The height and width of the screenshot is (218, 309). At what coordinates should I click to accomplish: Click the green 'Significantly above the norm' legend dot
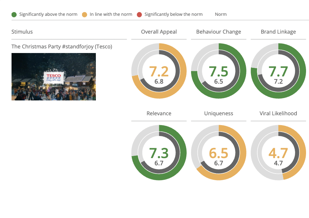14,14
